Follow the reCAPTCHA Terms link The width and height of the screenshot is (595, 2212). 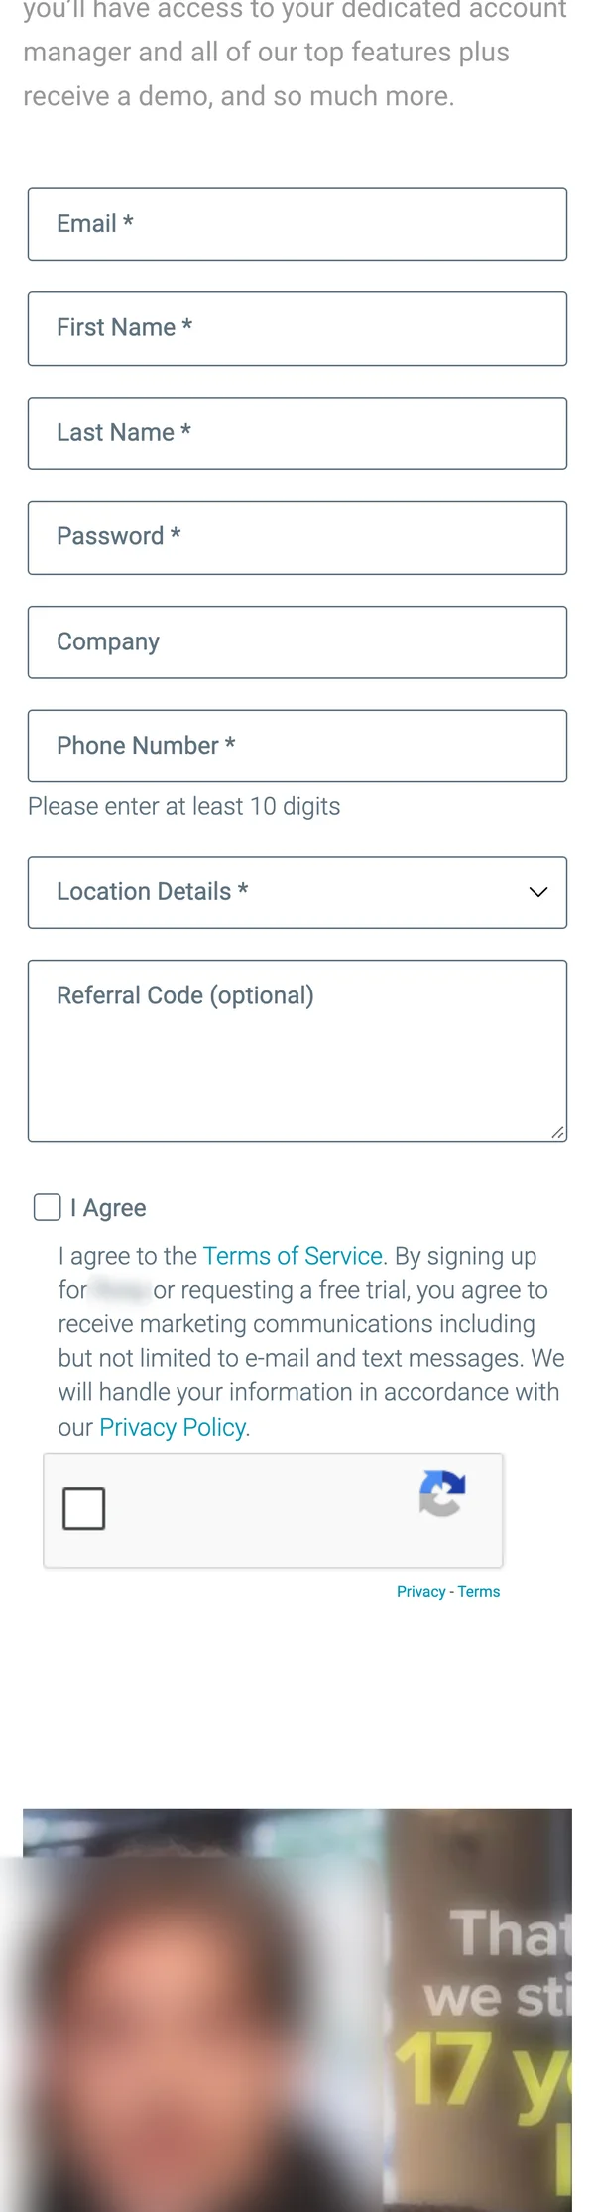479,1592
